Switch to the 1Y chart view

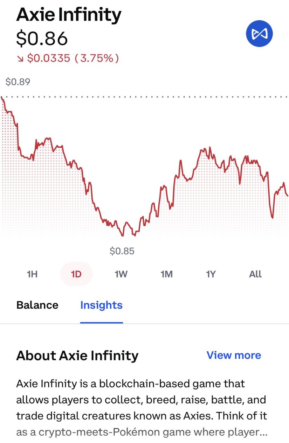211,274
